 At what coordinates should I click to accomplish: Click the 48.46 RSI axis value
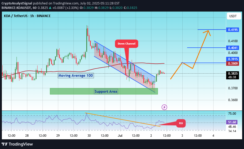pos(232,127)
